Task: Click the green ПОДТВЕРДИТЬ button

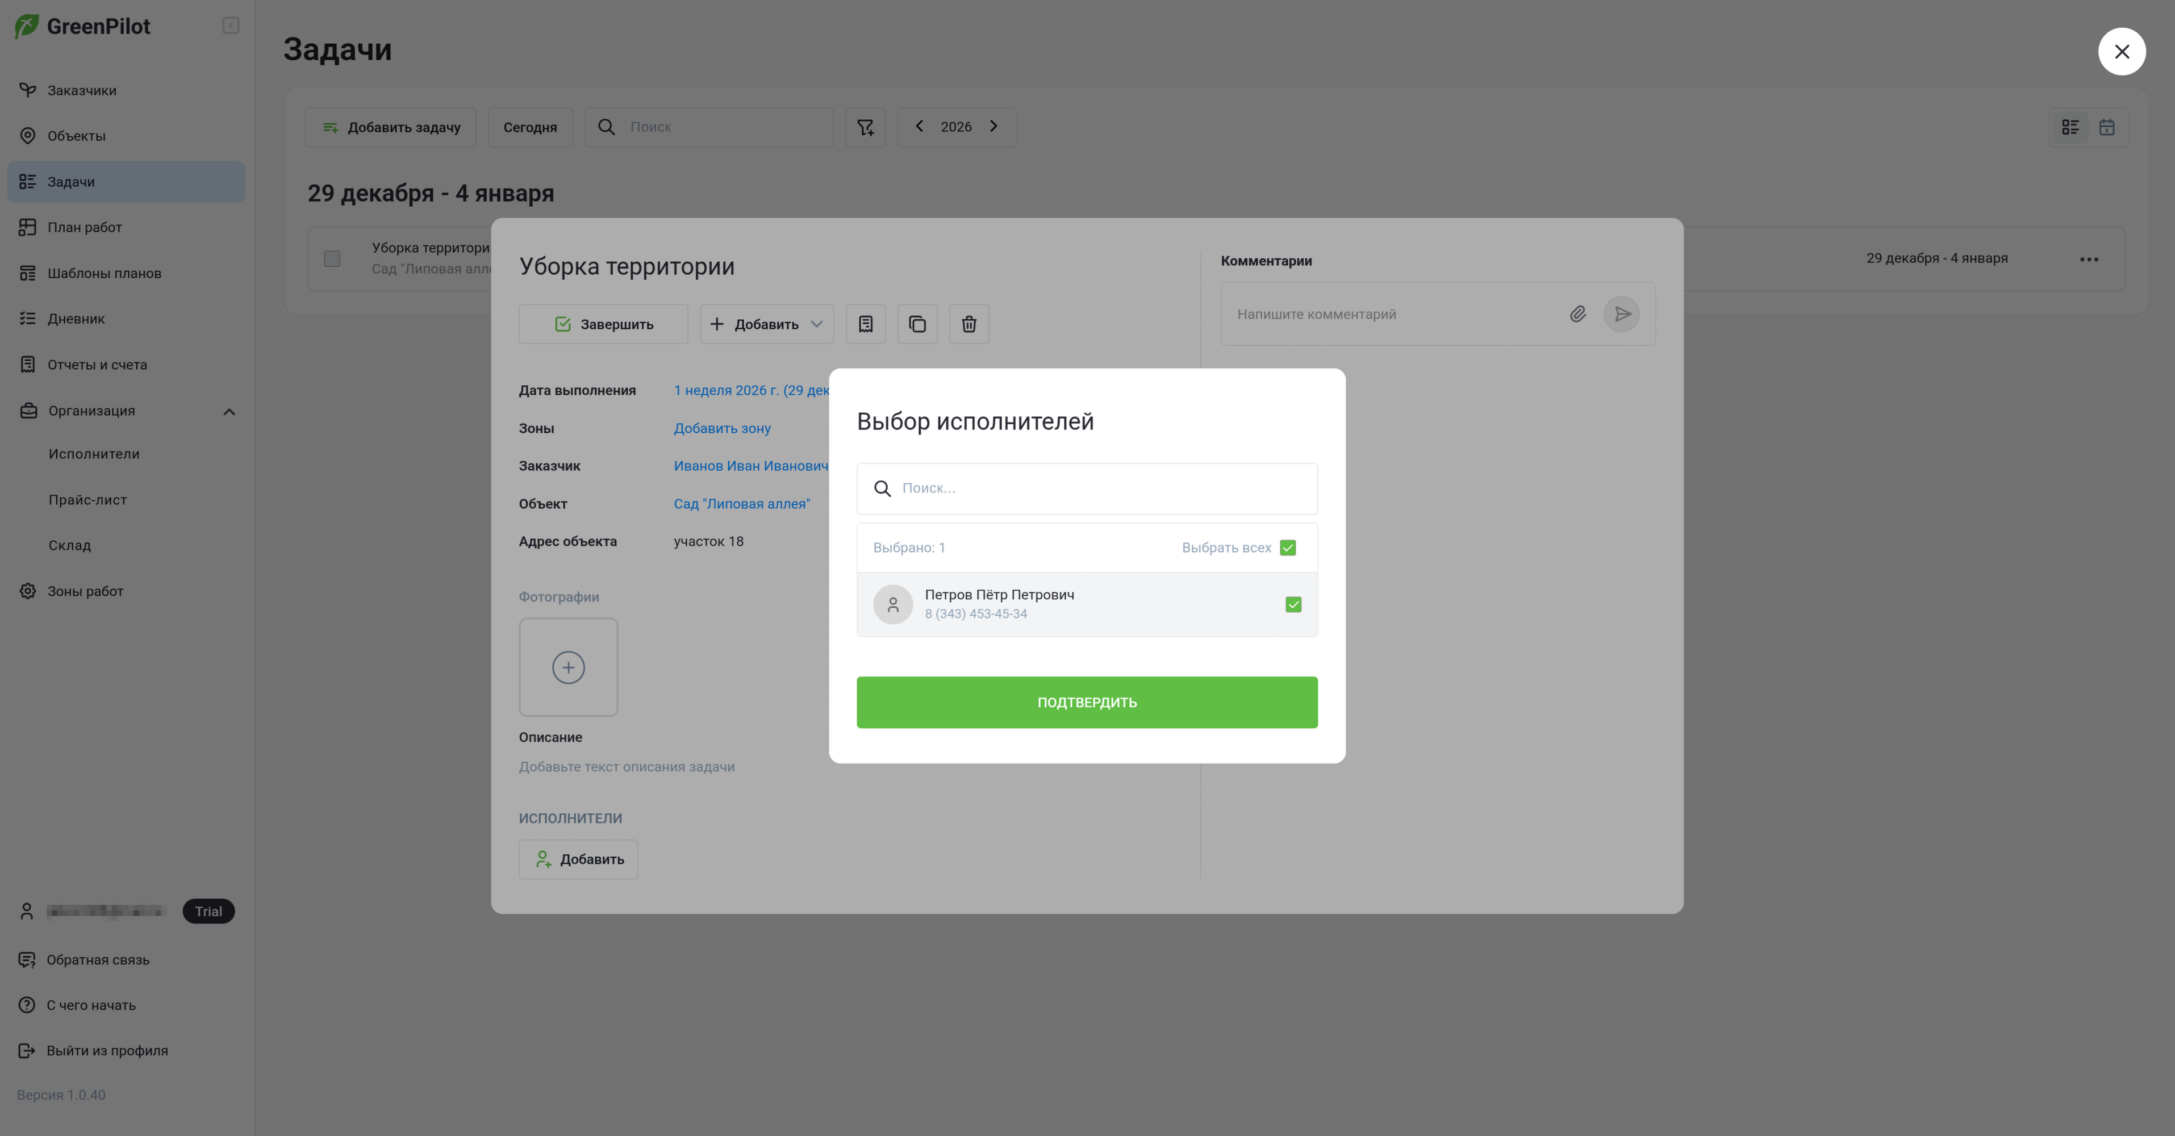Action: (x=1087, y=702)
